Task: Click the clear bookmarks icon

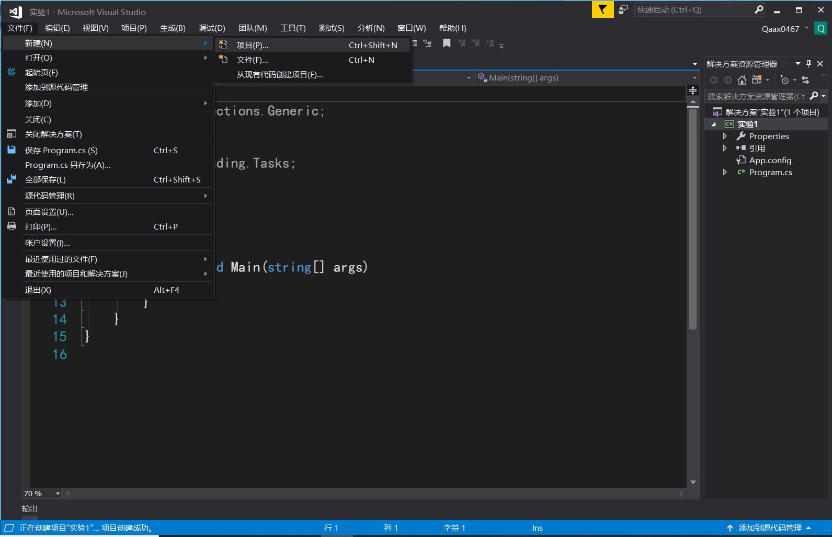Action: 489,43
